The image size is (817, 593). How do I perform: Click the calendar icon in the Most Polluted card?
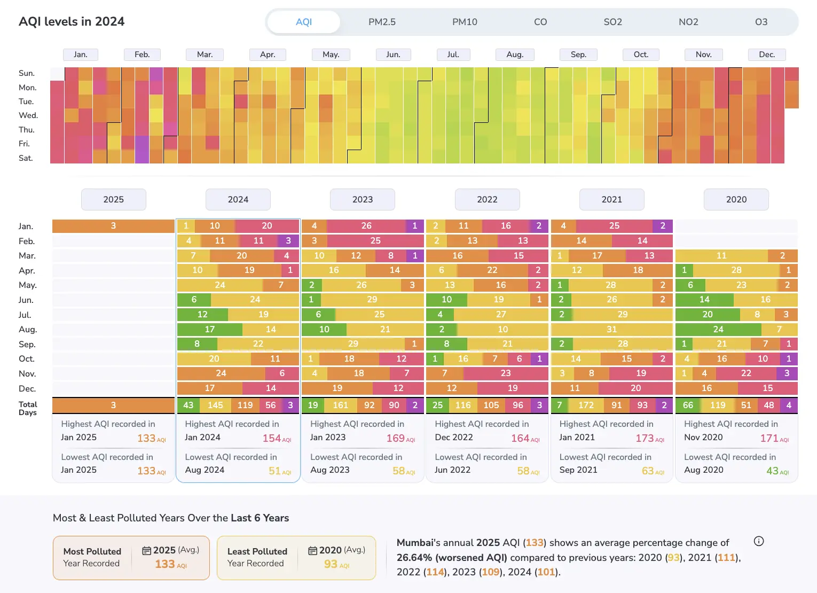coord(146,550)
